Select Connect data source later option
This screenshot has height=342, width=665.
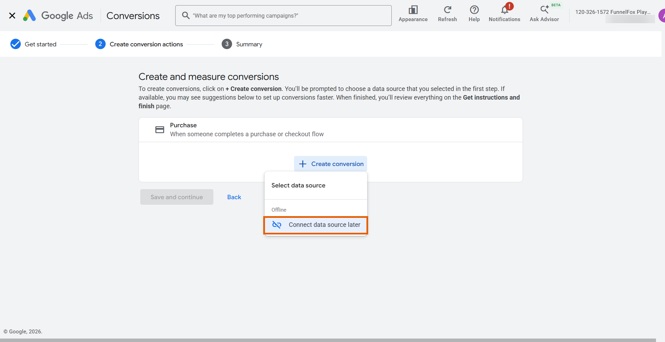316,225
